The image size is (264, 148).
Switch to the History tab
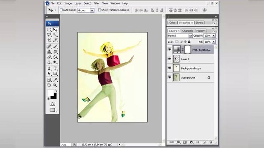(x=200, y=31)
